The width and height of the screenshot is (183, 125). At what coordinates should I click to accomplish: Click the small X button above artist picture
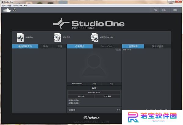tap(120, 50)
